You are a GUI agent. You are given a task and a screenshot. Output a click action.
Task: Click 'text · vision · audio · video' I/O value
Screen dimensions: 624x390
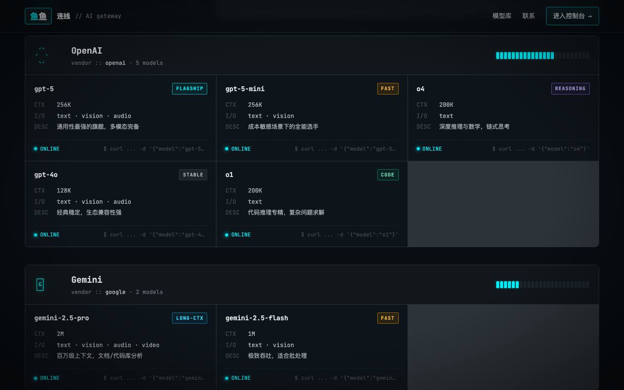[108, 345]
